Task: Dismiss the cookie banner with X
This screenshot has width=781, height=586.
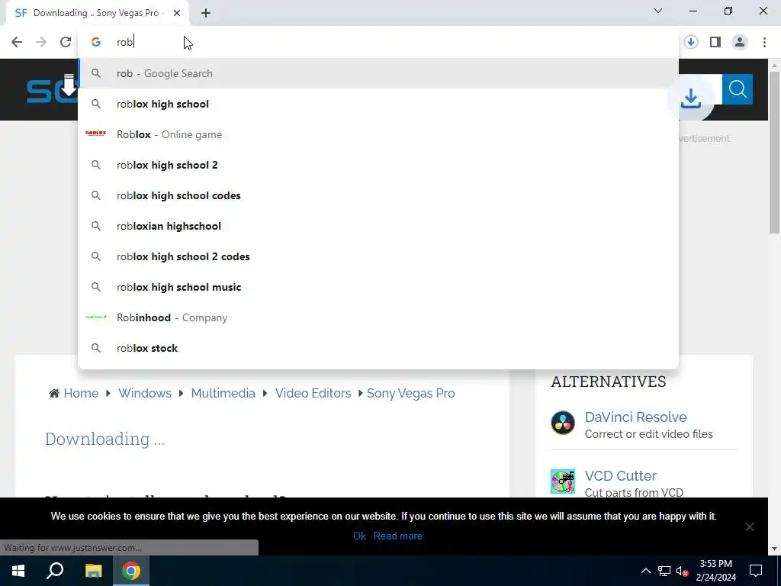Action: [x=749, y=526]
